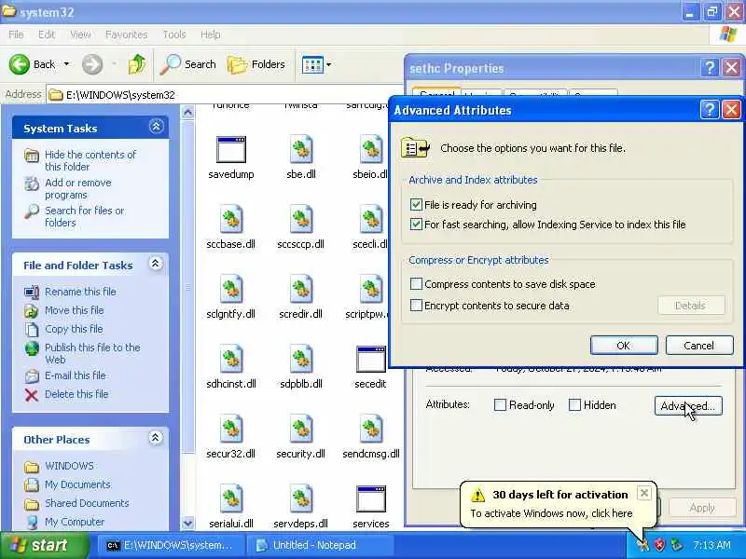Open the Back history dropdown arrow
The image size is (746, 559).
pos(66,64)
